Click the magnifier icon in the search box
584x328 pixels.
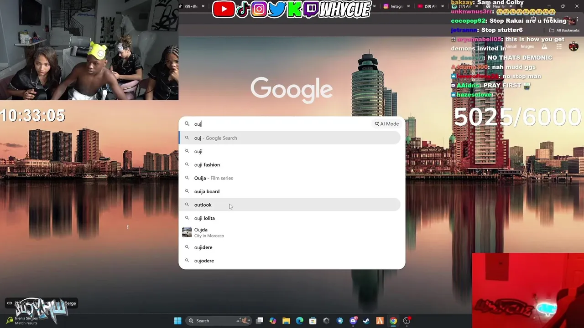click(x=187, y=123)
